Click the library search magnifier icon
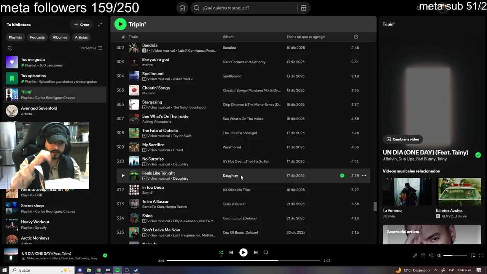Image resolution: width=487 pixels, height=274 pixels. coord(10,48)
